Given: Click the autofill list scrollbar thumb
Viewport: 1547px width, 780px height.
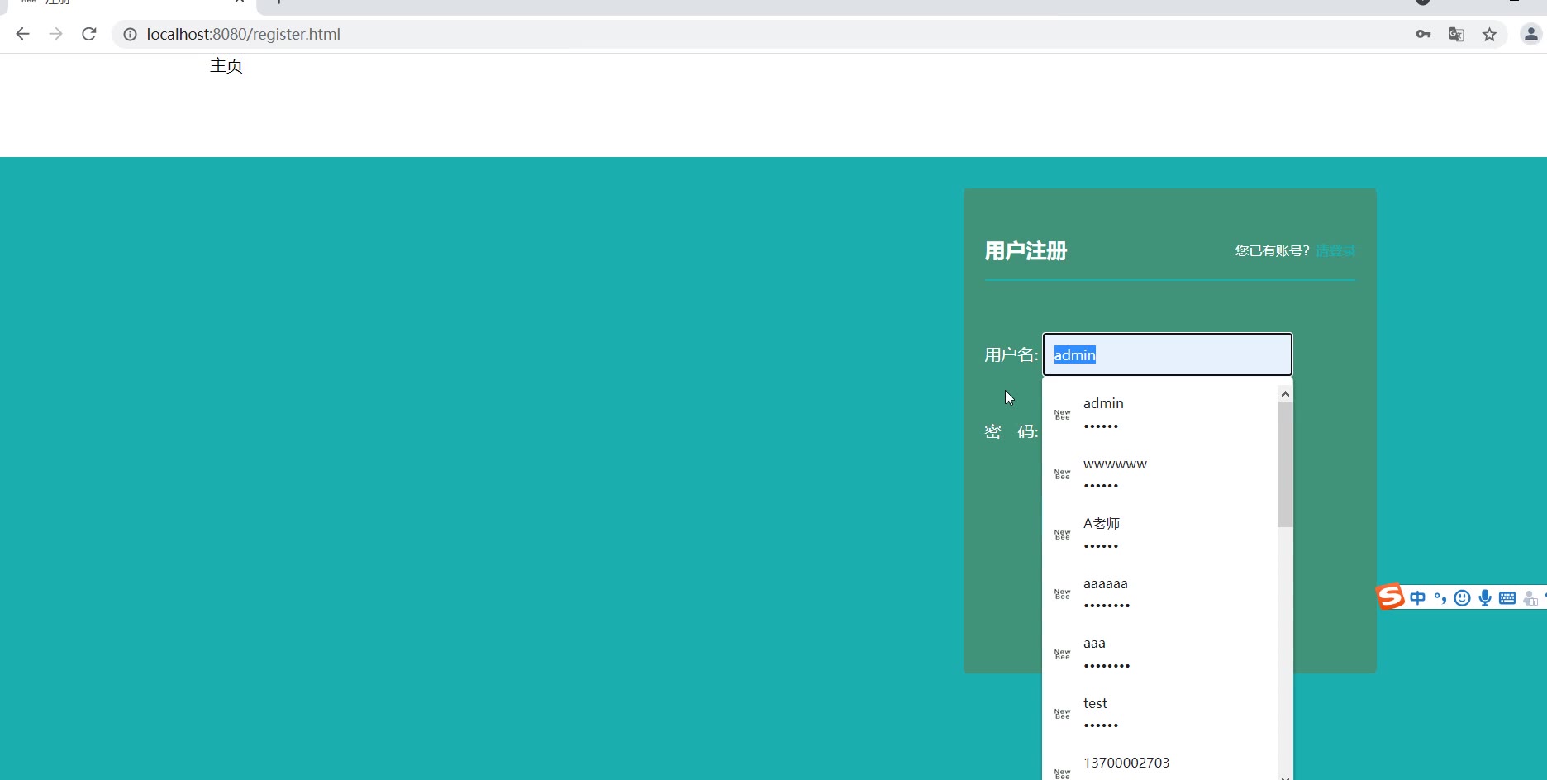Looking at the screenshot, I should pos(1285,464).
